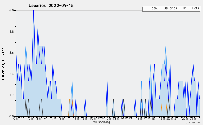Click the orange Bots legend line

(x=189, y=8)
